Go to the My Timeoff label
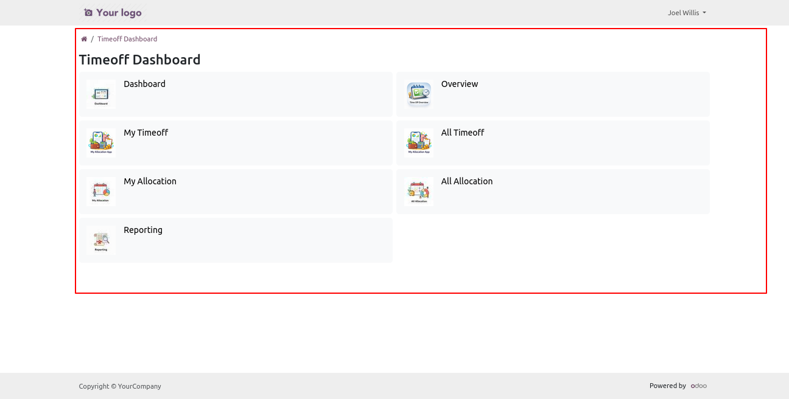 146,133
